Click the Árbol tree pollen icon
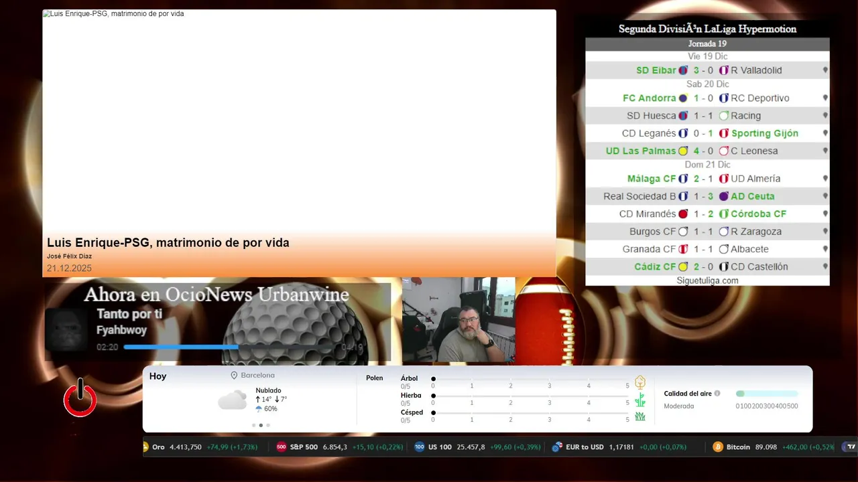Image resolution: width=858 pixels, height=482 pixels. tap(640, 382)
